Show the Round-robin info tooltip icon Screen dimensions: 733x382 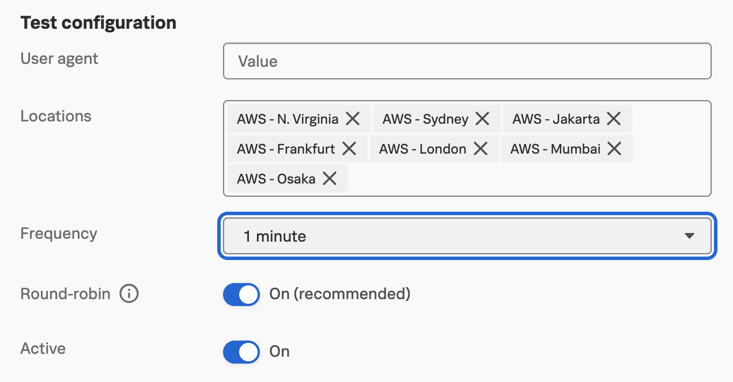(x=129, y=294)
